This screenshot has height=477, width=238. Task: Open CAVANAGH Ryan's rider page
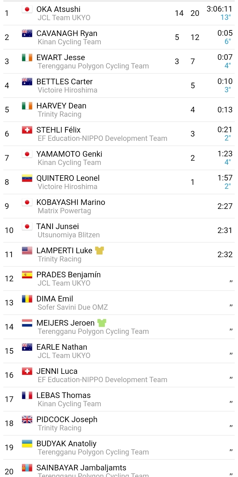click(x=67, y=33)
